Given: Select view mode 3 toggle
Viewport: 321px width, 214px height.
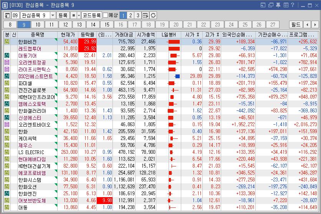Looking at the screenshot, I should 138,16.
